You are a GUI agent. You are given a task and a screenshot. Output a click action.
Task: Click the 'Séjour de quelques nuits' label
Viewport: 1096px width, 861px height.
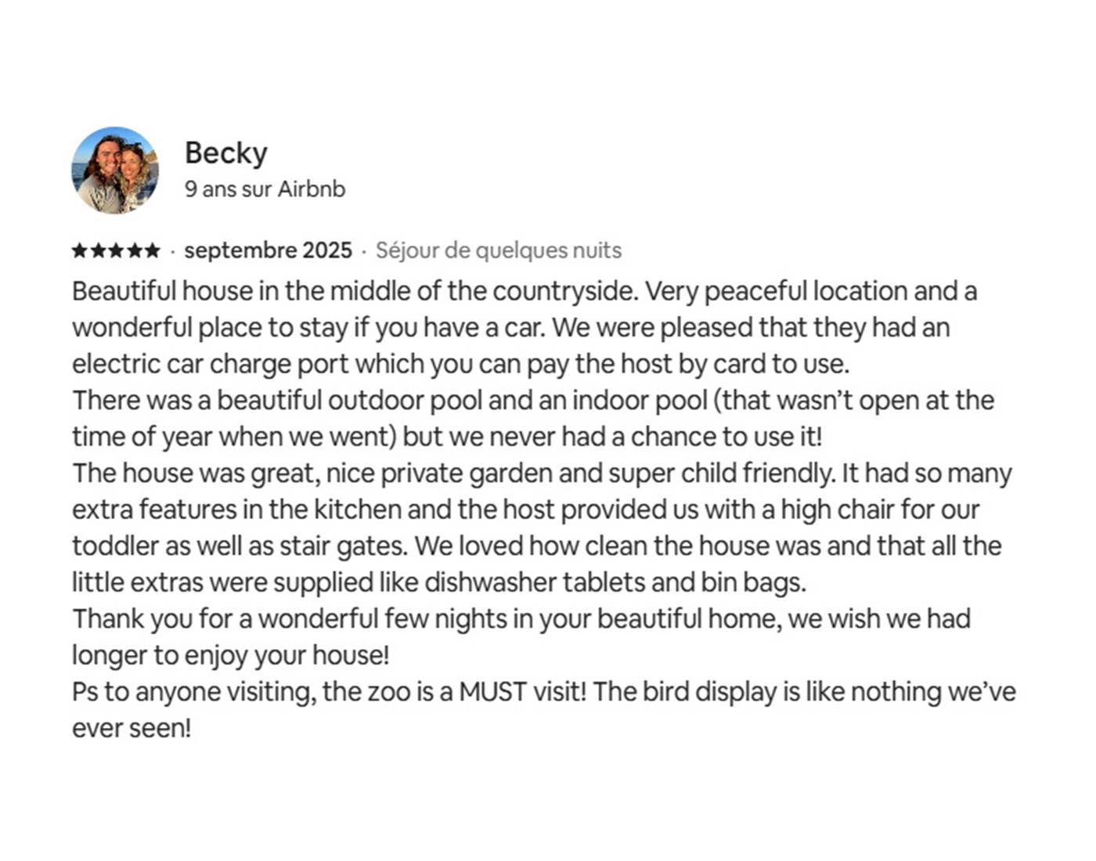click(x=498, y=250)
